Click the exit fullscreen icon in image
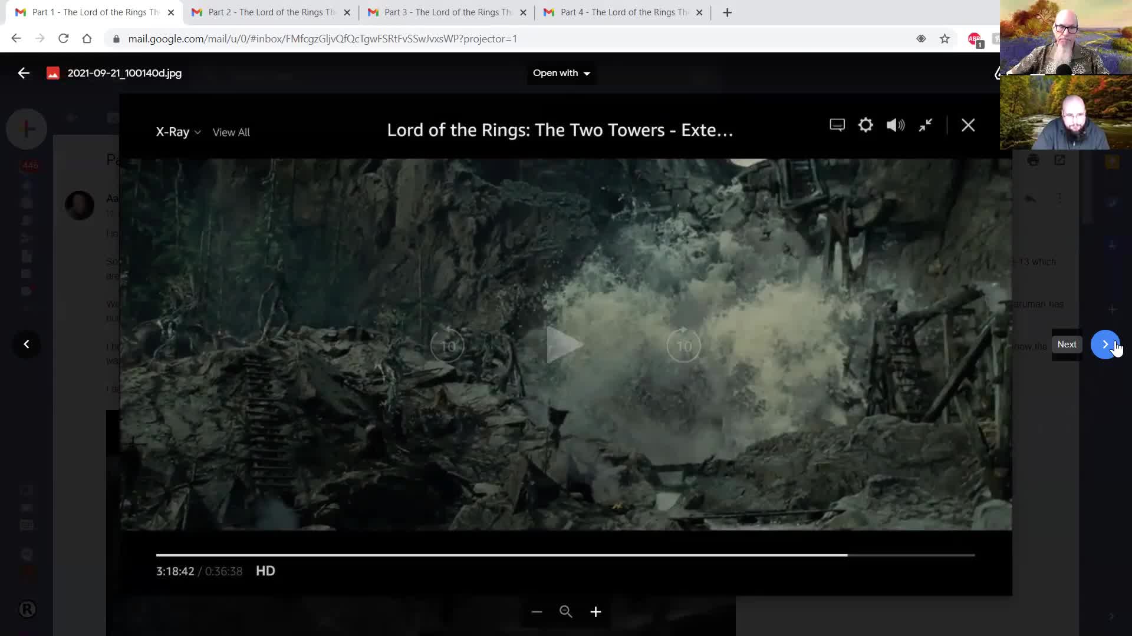 point(925,125)
